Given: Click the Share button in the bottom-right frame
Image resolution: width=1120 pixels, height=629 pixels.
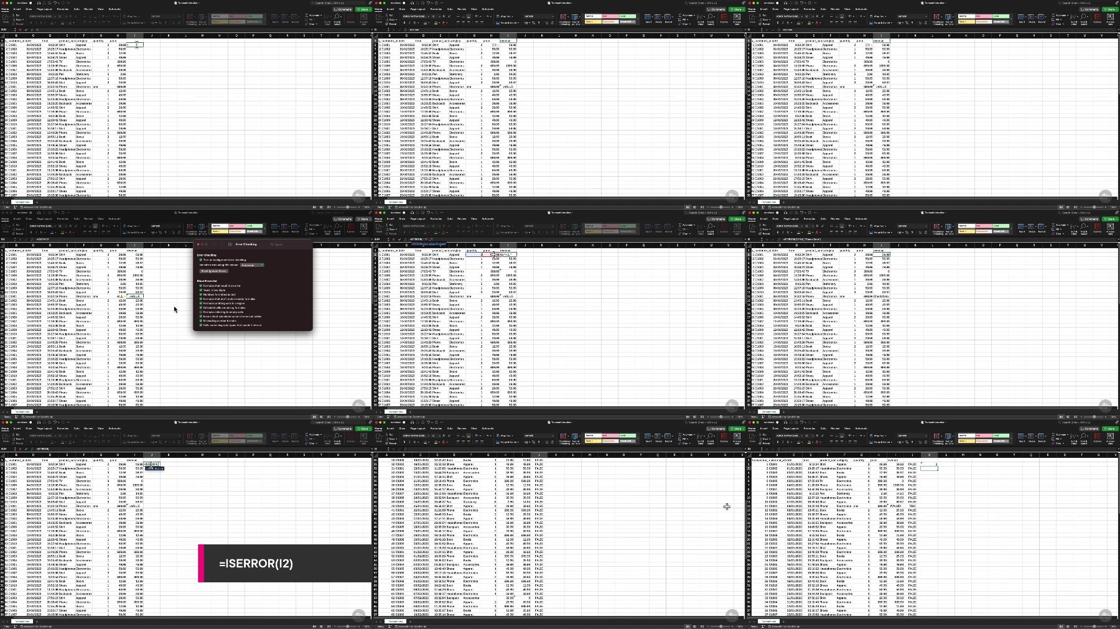Looking at the screenshot, I should (x=1110, y=429).
